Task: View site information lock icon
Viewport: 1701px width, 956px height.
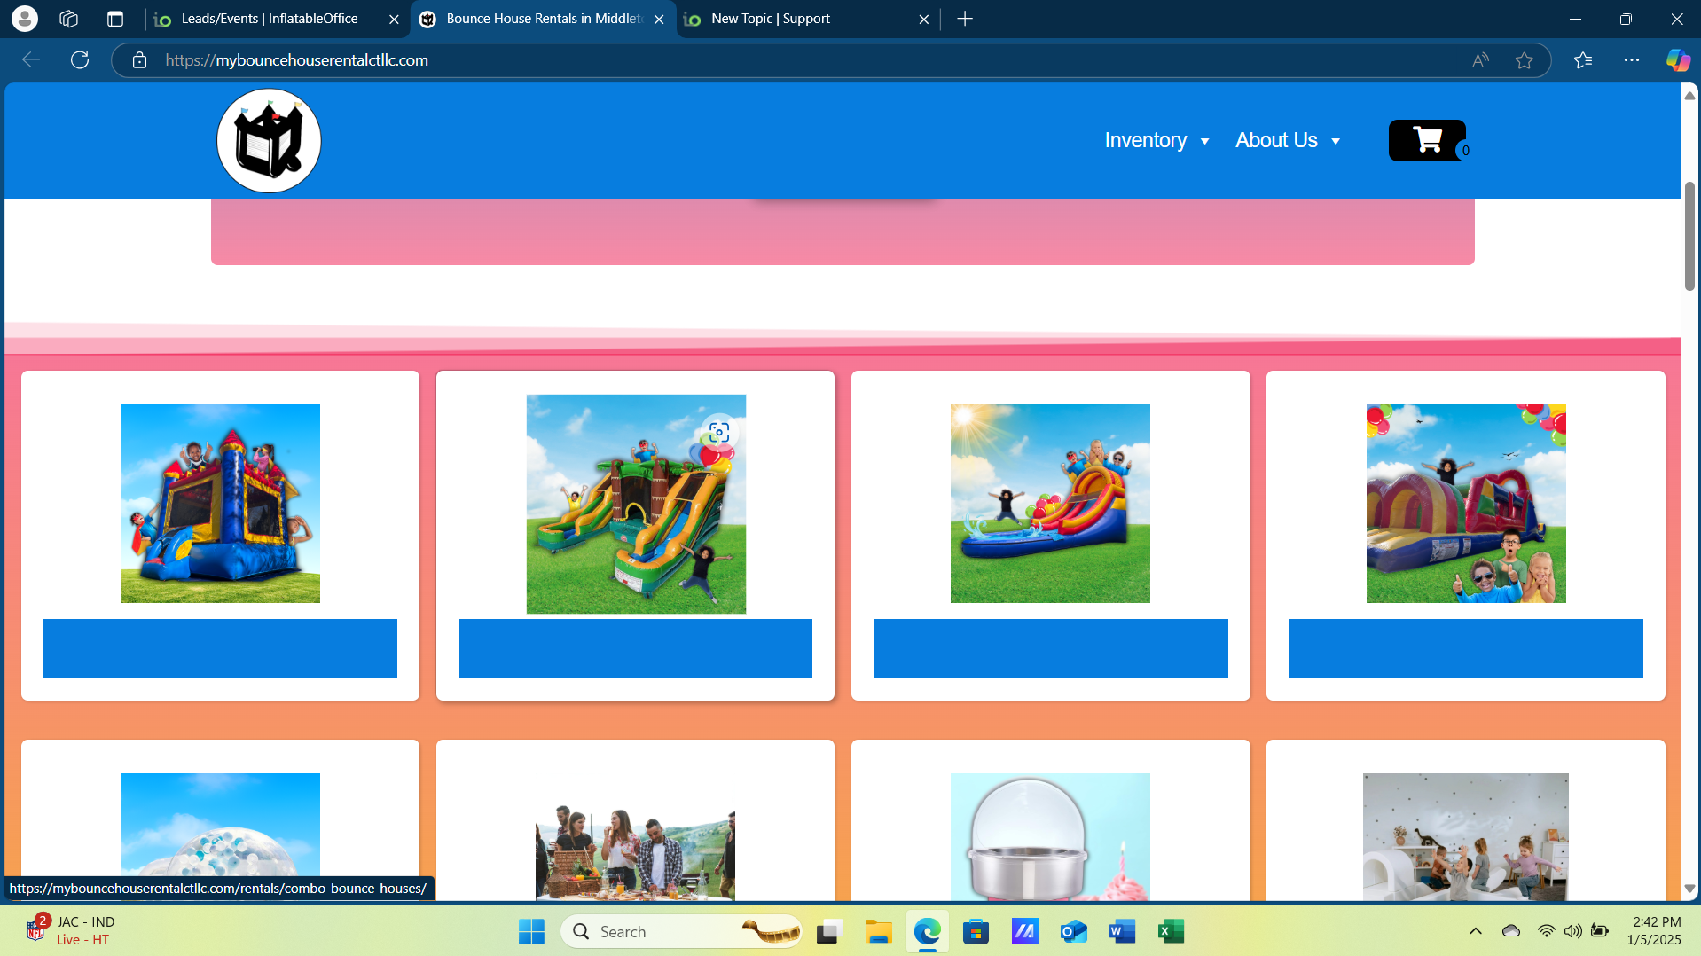Action: point(139,60)
